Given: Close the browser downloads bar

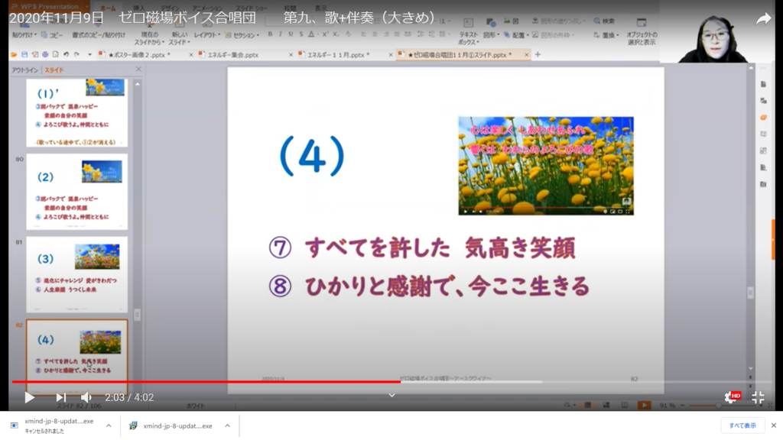Looking at the screenshot, I should (774, 425).
